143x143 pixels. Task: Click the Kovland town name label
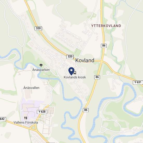pyautogui.click(x=85, y=60)
